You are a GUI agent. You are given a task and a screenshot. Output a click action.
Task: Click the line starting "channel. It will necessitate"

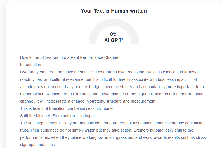(x=88, y=101)
